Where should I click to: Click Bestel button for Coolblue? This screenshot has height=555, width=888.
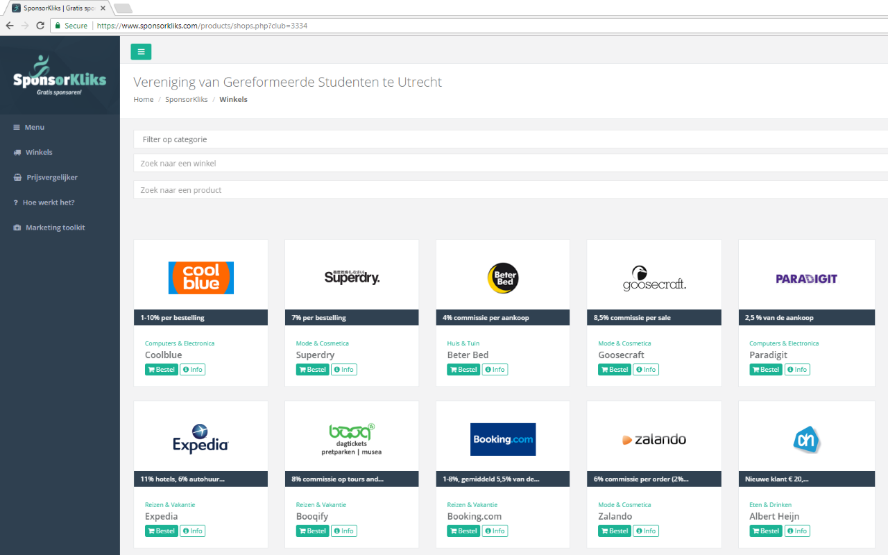pos(162,370)
